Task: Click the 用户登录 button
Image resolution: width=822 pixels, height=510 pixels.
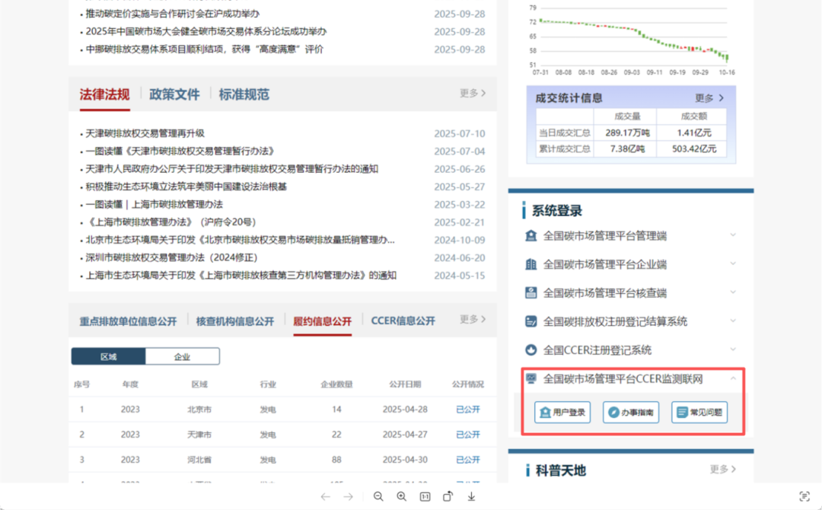Action: (562, 413)
